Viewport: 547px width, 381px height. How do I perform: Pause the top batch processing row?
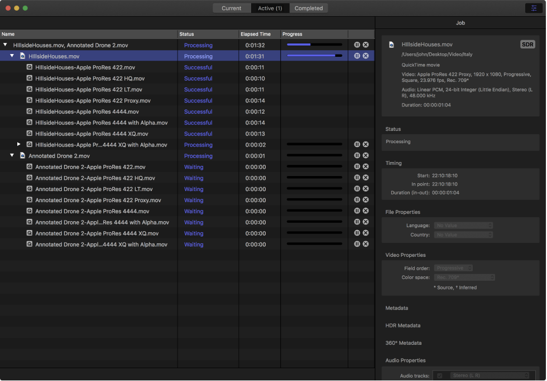click(x=357, y=45)
